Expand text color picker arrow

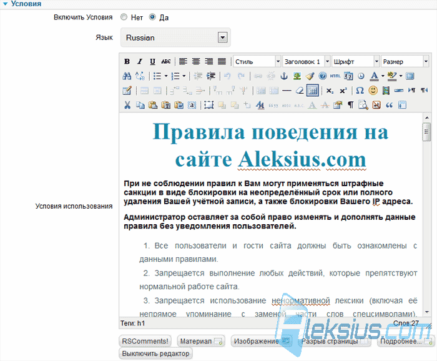click(x=383, y=76)
